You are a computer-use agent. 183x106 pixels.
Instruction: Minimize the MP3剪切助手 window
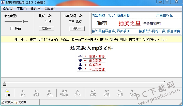160,2
